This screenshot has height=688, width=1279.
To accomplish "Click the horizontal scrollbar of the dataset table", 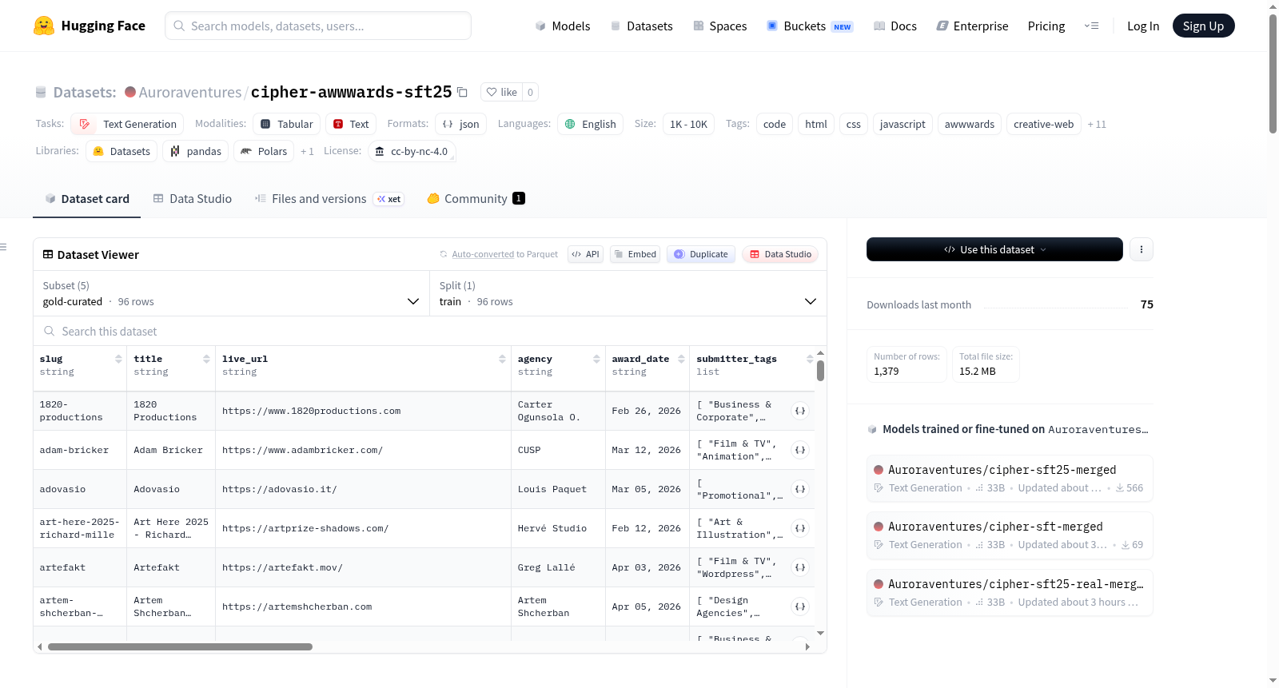I will click(x=180, y=646).
